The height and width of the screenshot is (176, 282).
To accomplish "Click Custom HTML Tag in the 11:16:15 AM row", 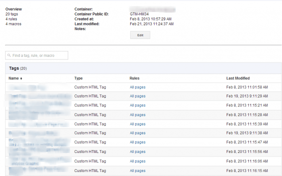I will pyautogui.click(x=90, y=171).
